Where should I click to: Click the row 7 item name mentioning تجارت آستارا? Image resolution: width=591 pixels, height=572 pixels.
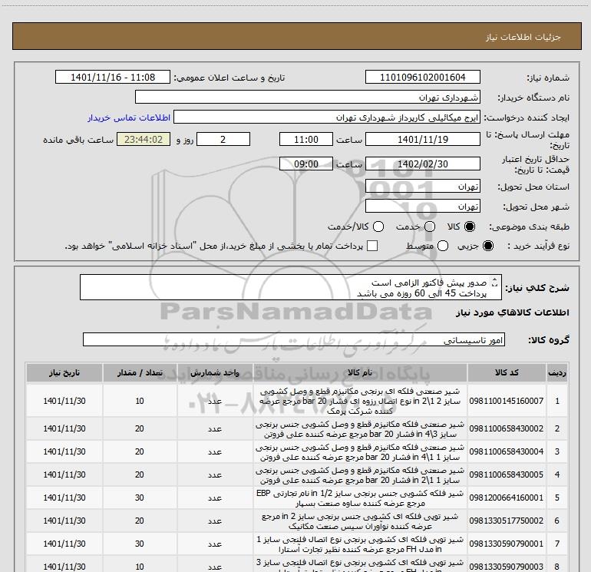[360, 544]
